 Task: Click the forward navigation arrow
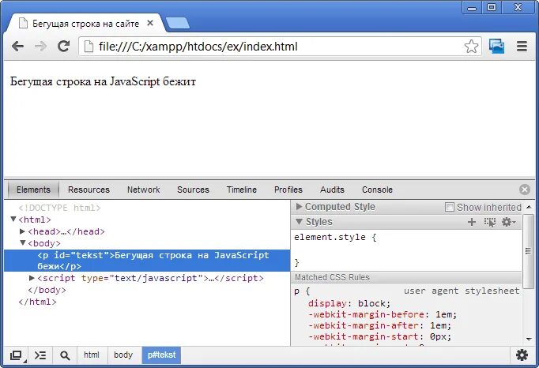click(40, 46)
